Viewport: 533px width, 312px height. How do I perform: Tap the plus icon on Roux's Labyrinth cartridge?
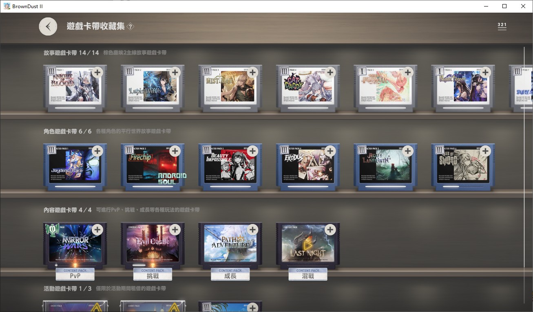click(x=408, y=151)
